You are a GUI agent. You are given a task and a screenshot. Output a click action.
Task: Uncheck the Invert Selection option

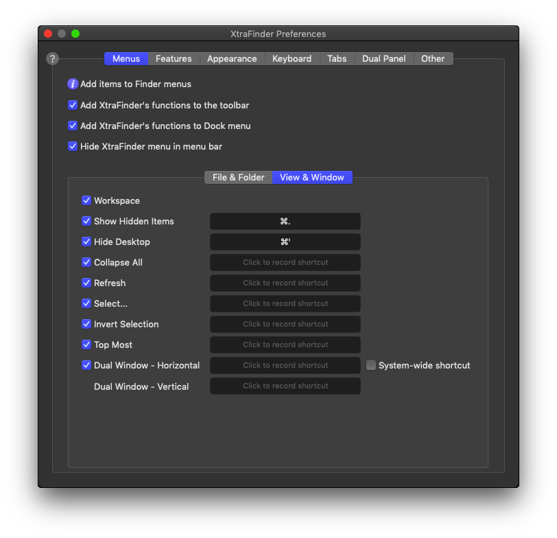tap(86, 325)
